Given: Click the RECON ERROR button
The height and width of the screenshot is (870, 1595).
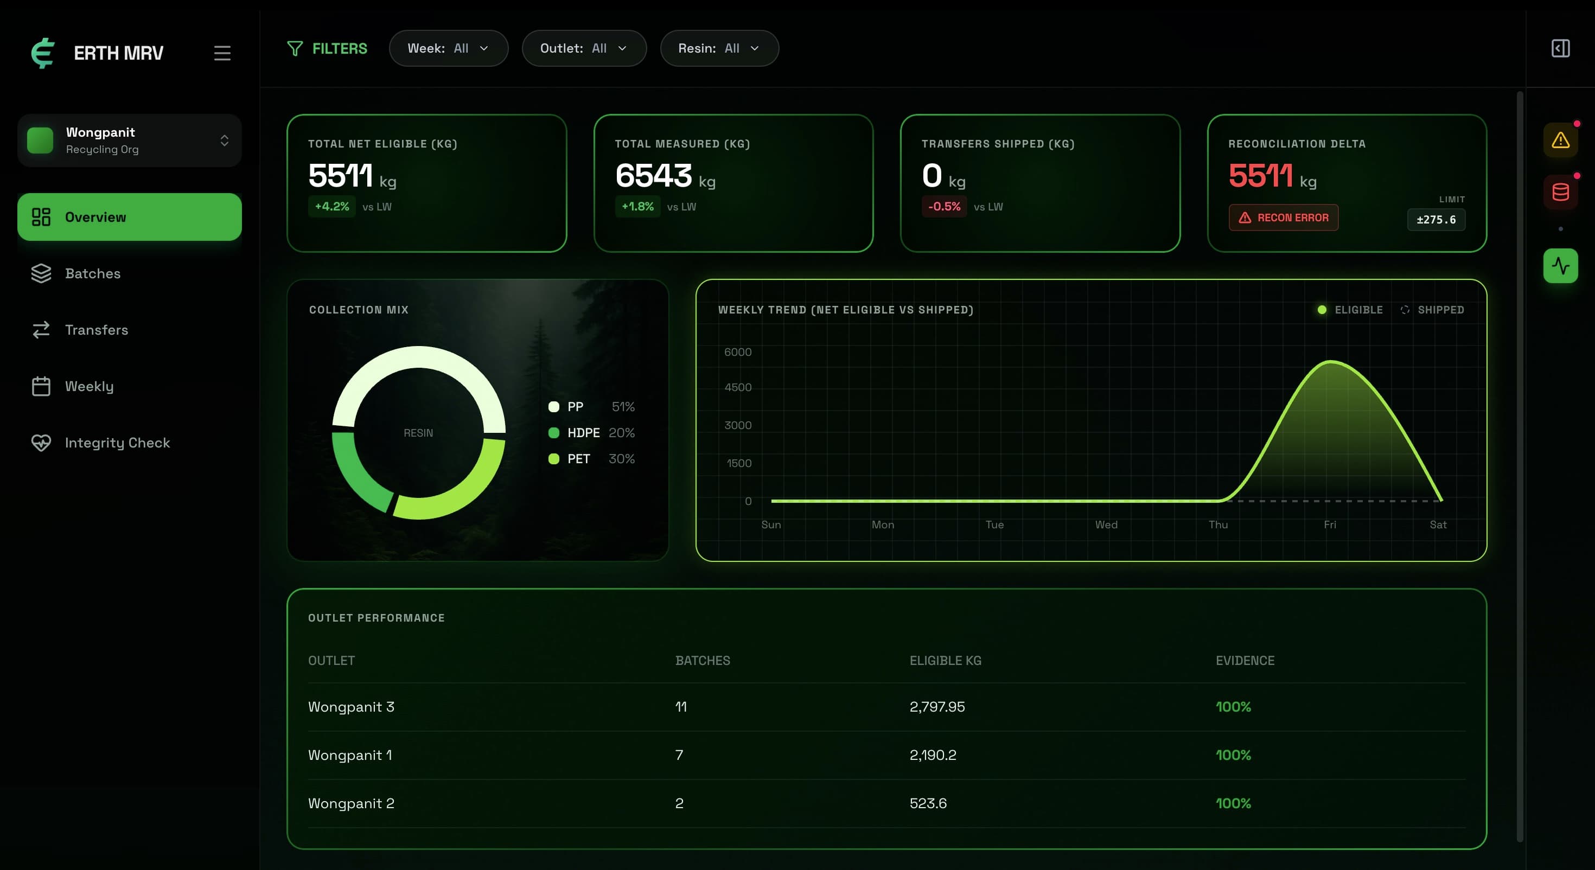Looking at the screenshot, I should click(1283, 217).
